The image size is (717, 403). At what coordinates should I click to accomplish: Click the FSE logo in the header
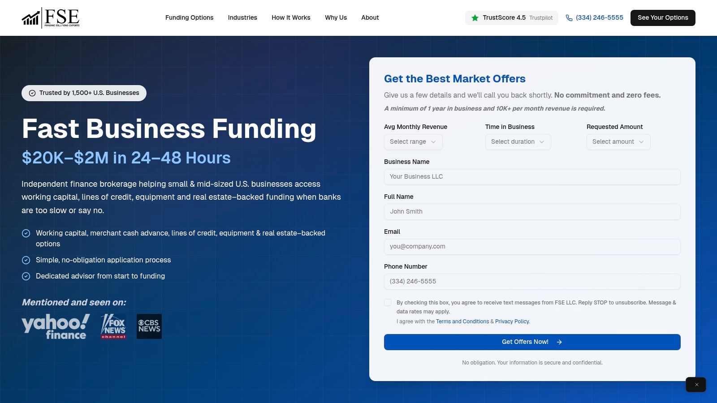(x=51, y=17)
